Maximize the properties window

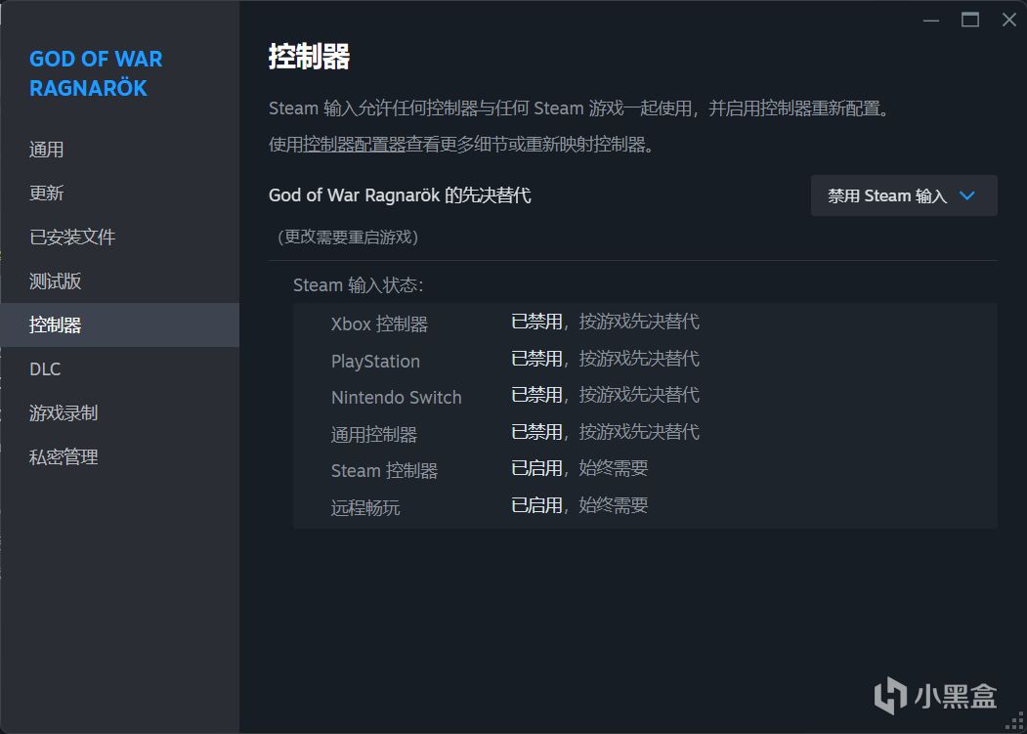point(970,21)
